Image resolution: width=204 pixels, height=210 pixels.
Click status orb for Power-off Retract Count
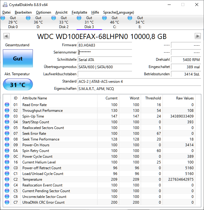click(x=7, y=168)
